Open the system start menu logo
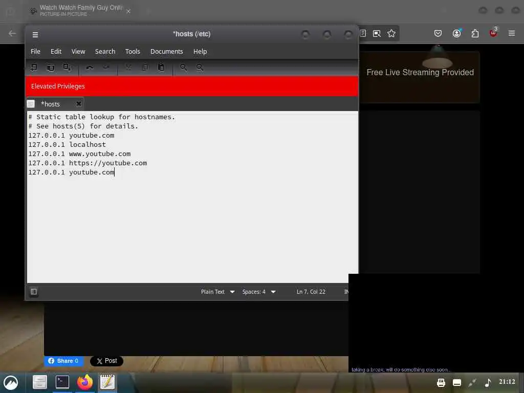Screen dimensions: 524x393 click(11, 383)
